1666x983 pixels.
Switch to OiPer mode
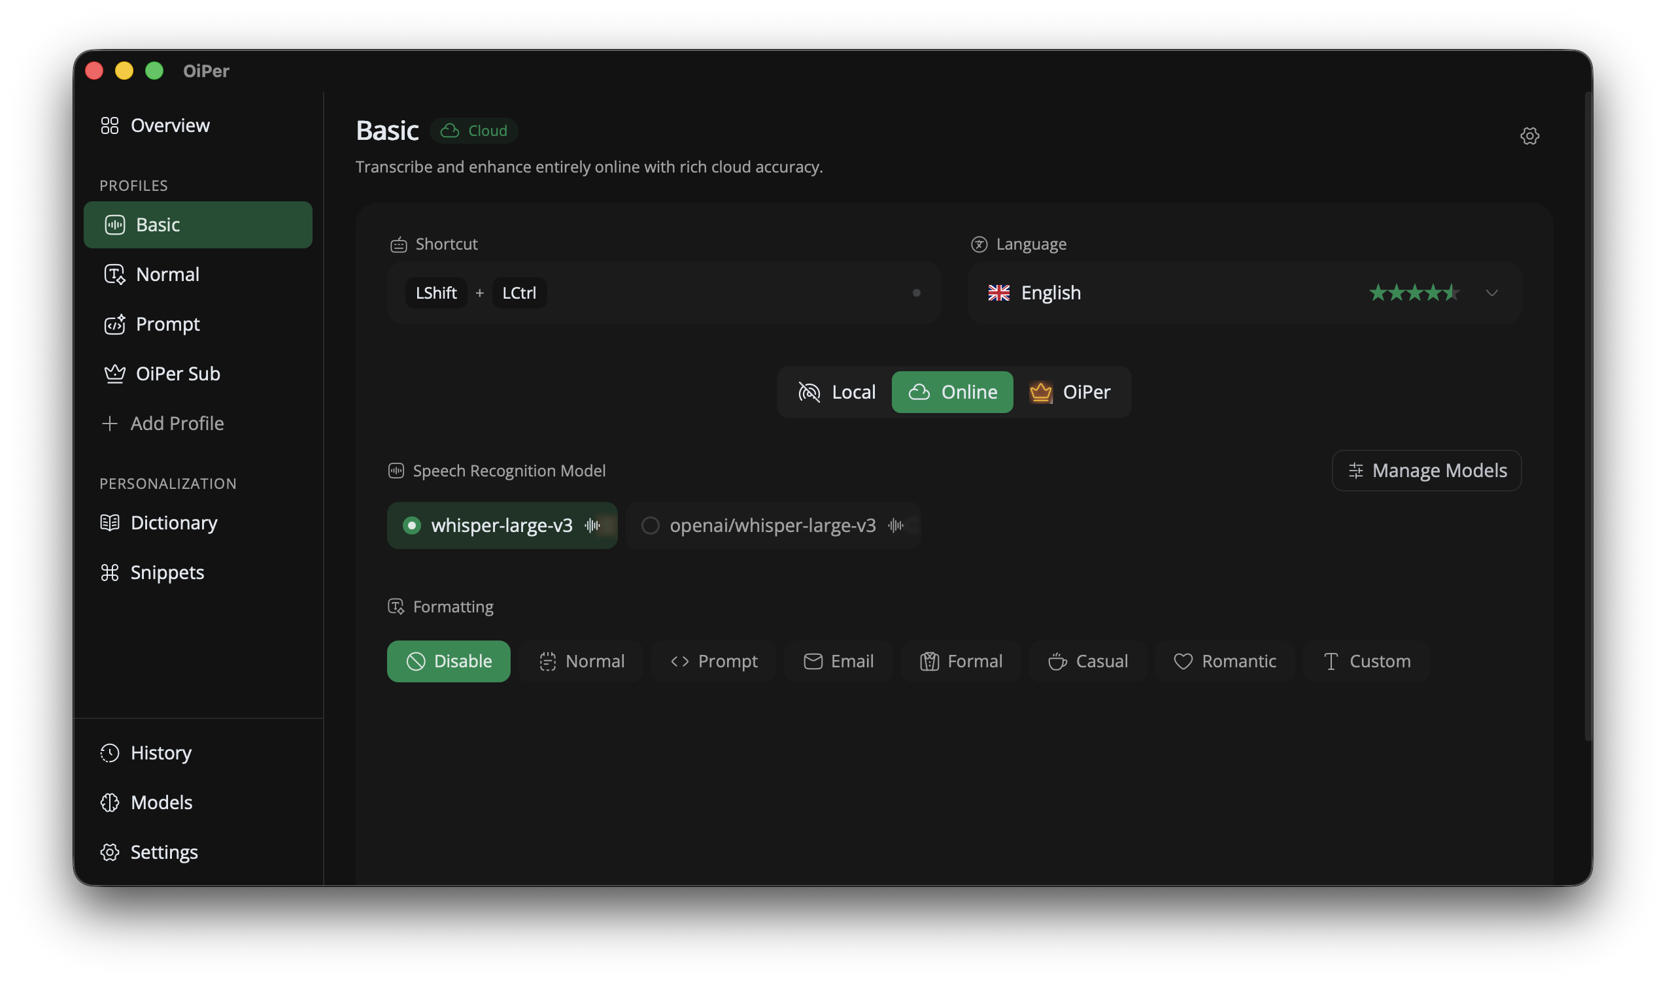1070,392
